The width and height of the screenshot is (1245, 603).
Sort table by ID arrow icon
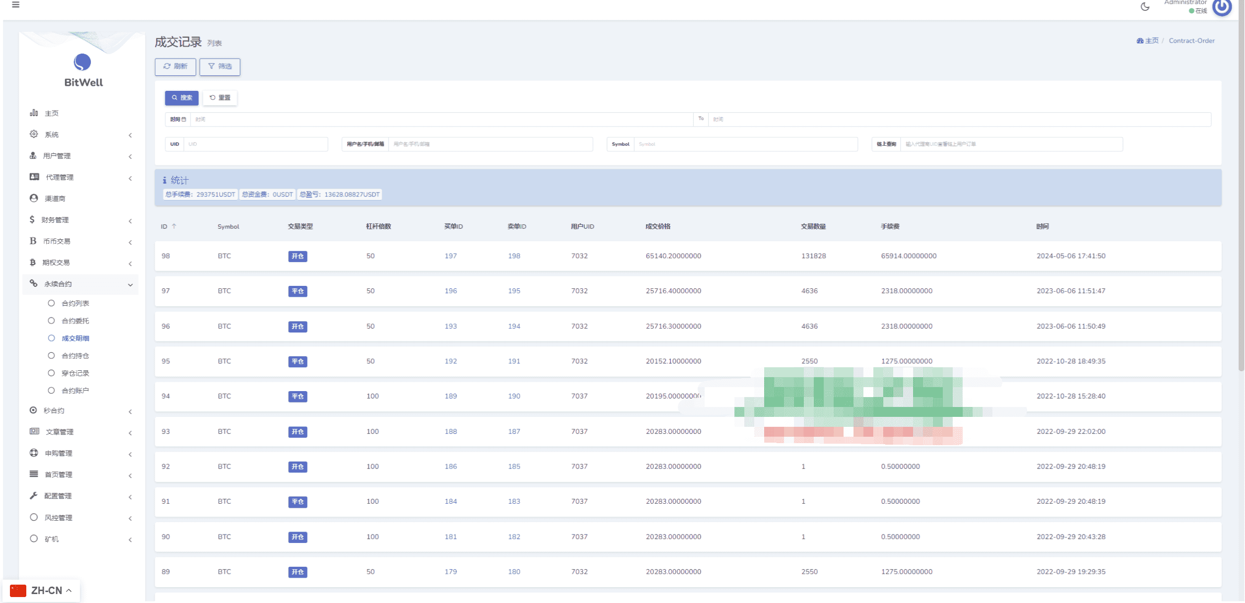(174, 226)
